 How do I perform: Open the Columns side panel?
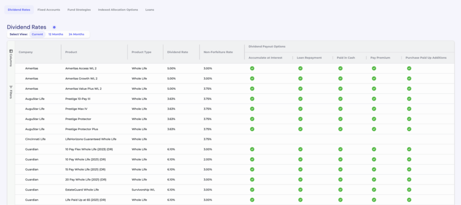(x=11, y=58)
